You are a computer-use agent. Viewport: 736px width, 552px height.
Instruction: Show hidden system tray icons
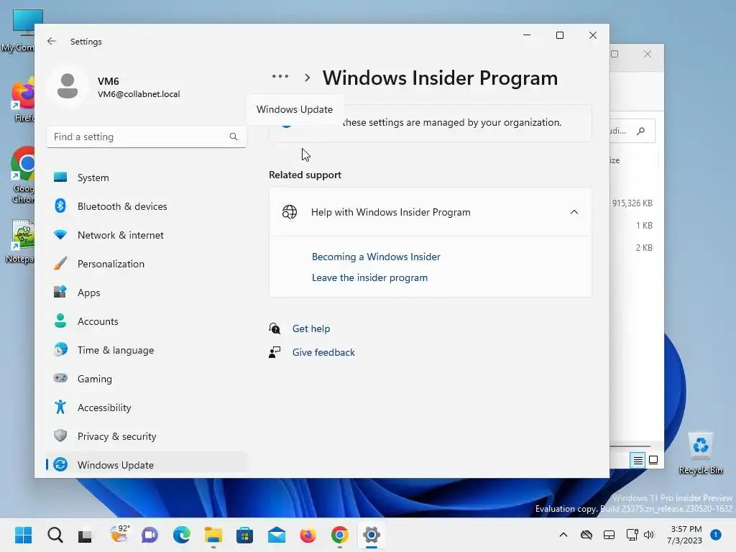(563, 535)
